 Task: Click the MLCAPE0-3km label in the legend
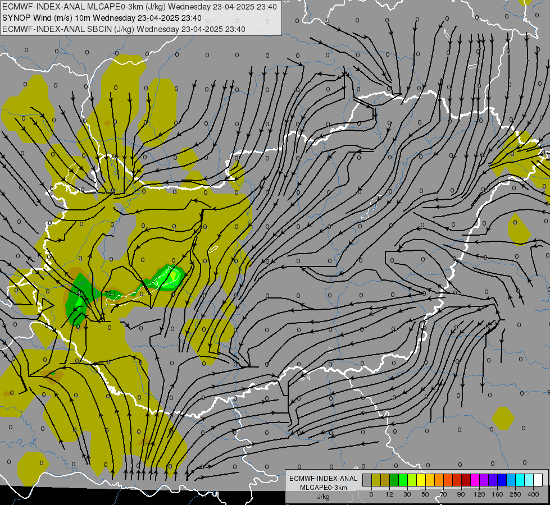(x=324, y=488)
